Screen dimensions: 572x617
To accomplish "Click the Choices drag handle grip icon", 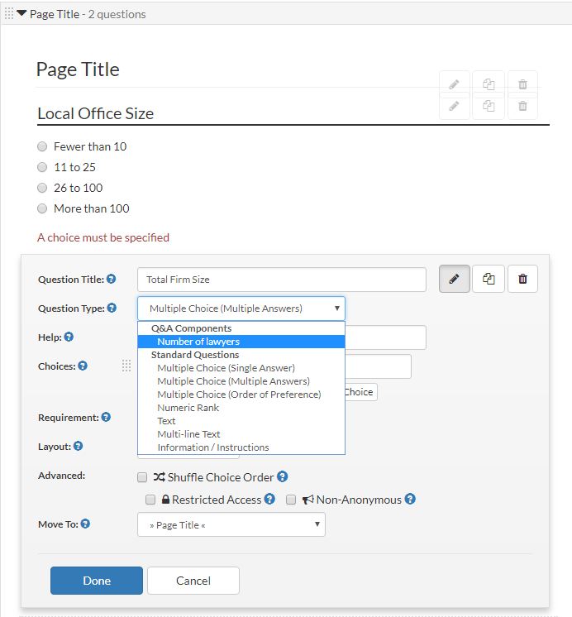I will (126, 366).
